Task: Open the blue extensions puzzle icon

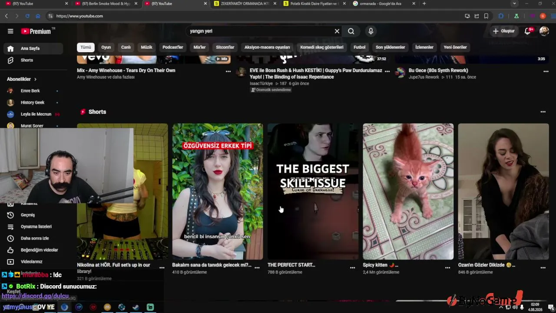Action: pos(501,16)
